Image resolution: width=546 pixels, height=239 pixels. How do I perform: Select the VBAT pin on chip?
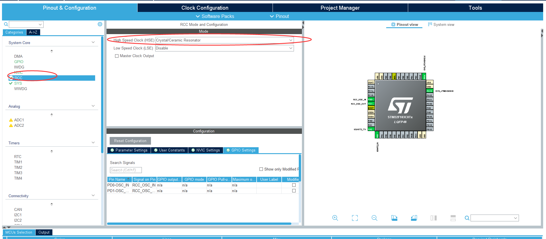(x=371, y=82)
